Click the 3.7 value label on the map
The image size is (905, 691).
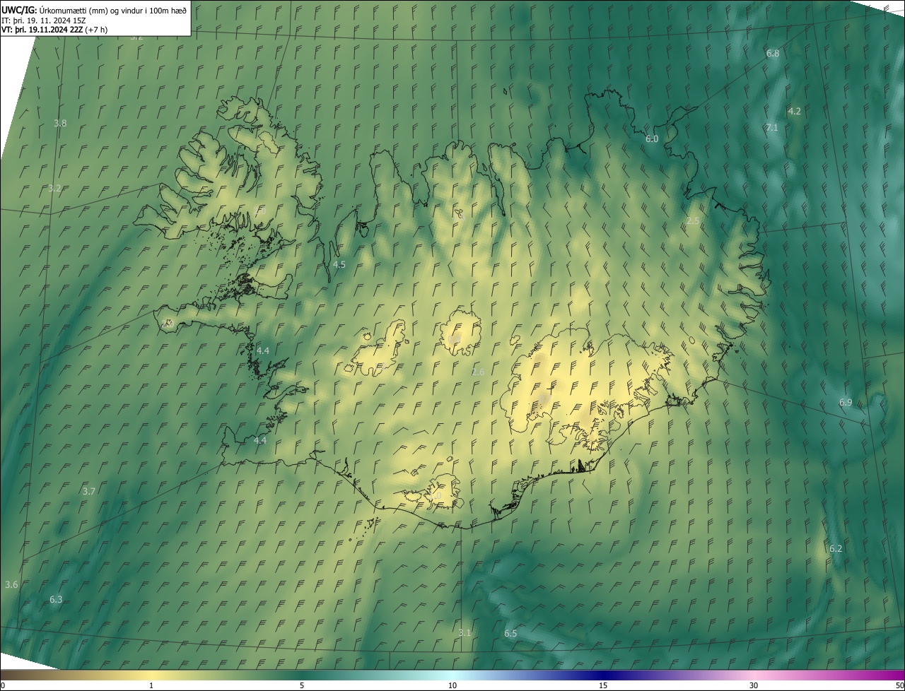(88, 491)
